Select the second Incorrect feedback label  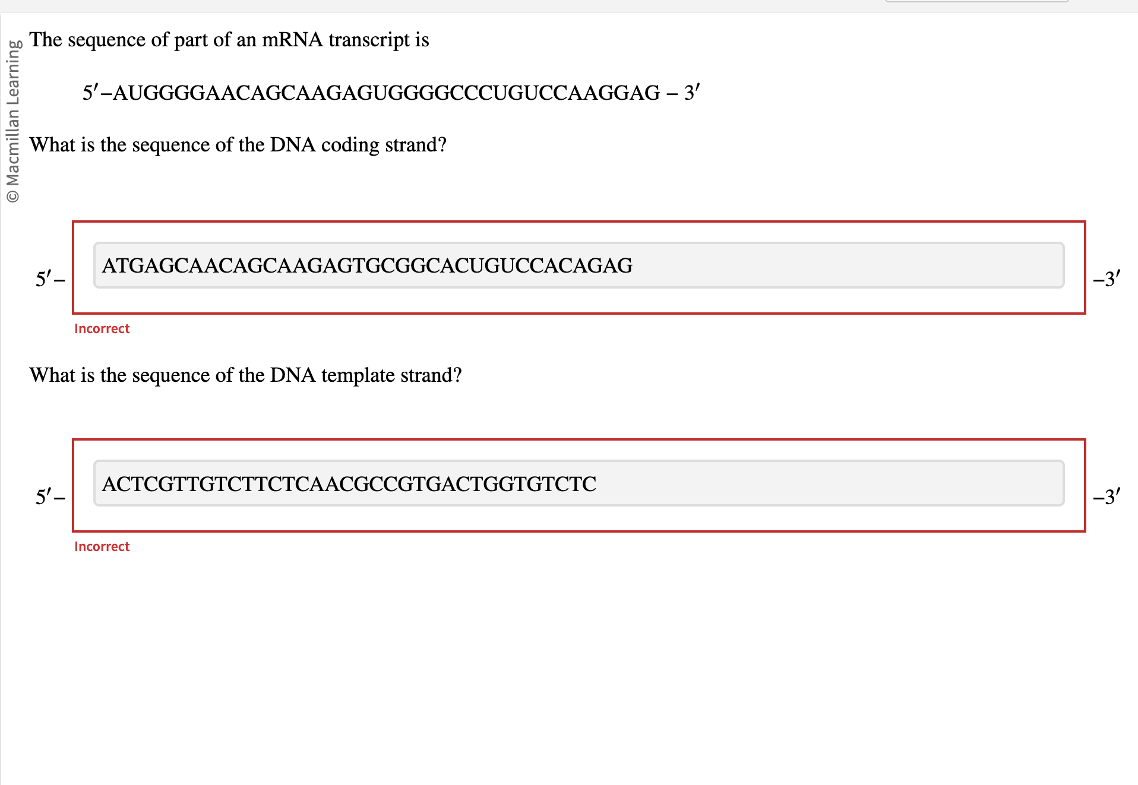click(x=102, y=546)
